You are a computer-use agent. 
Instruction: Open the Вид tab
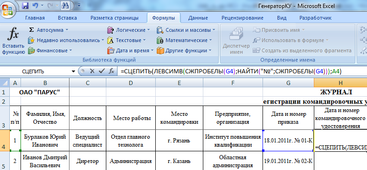[x=282, y=18]
